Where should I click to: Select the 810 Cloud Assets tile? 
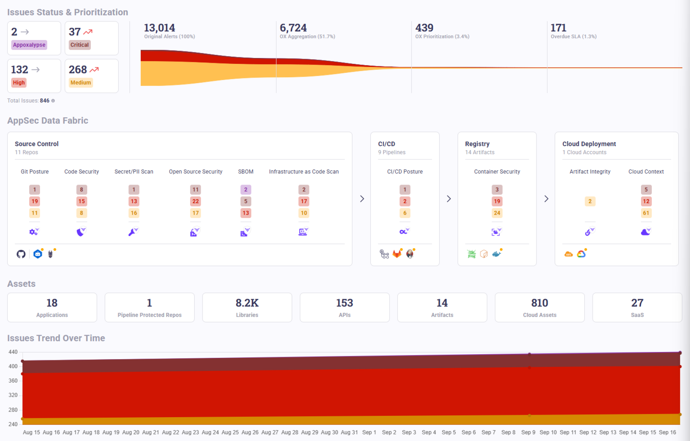pyautogui.click(x=540, y=307)
